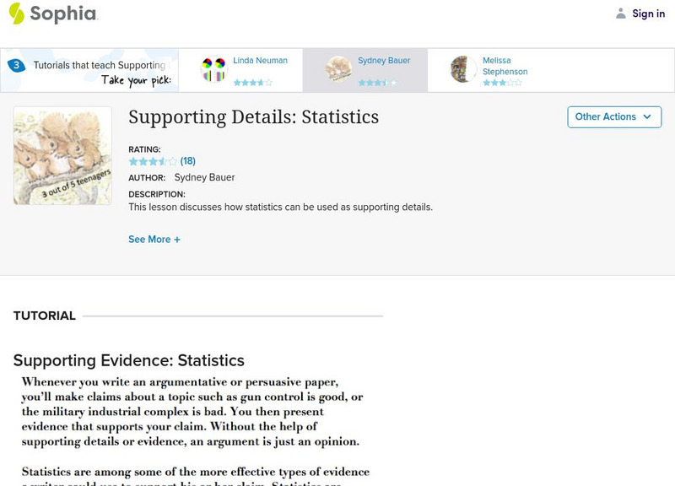Open the Other Actions dropdown
Image resolution: width=675 pixels, height=486 pixels.
pos(613,117)
